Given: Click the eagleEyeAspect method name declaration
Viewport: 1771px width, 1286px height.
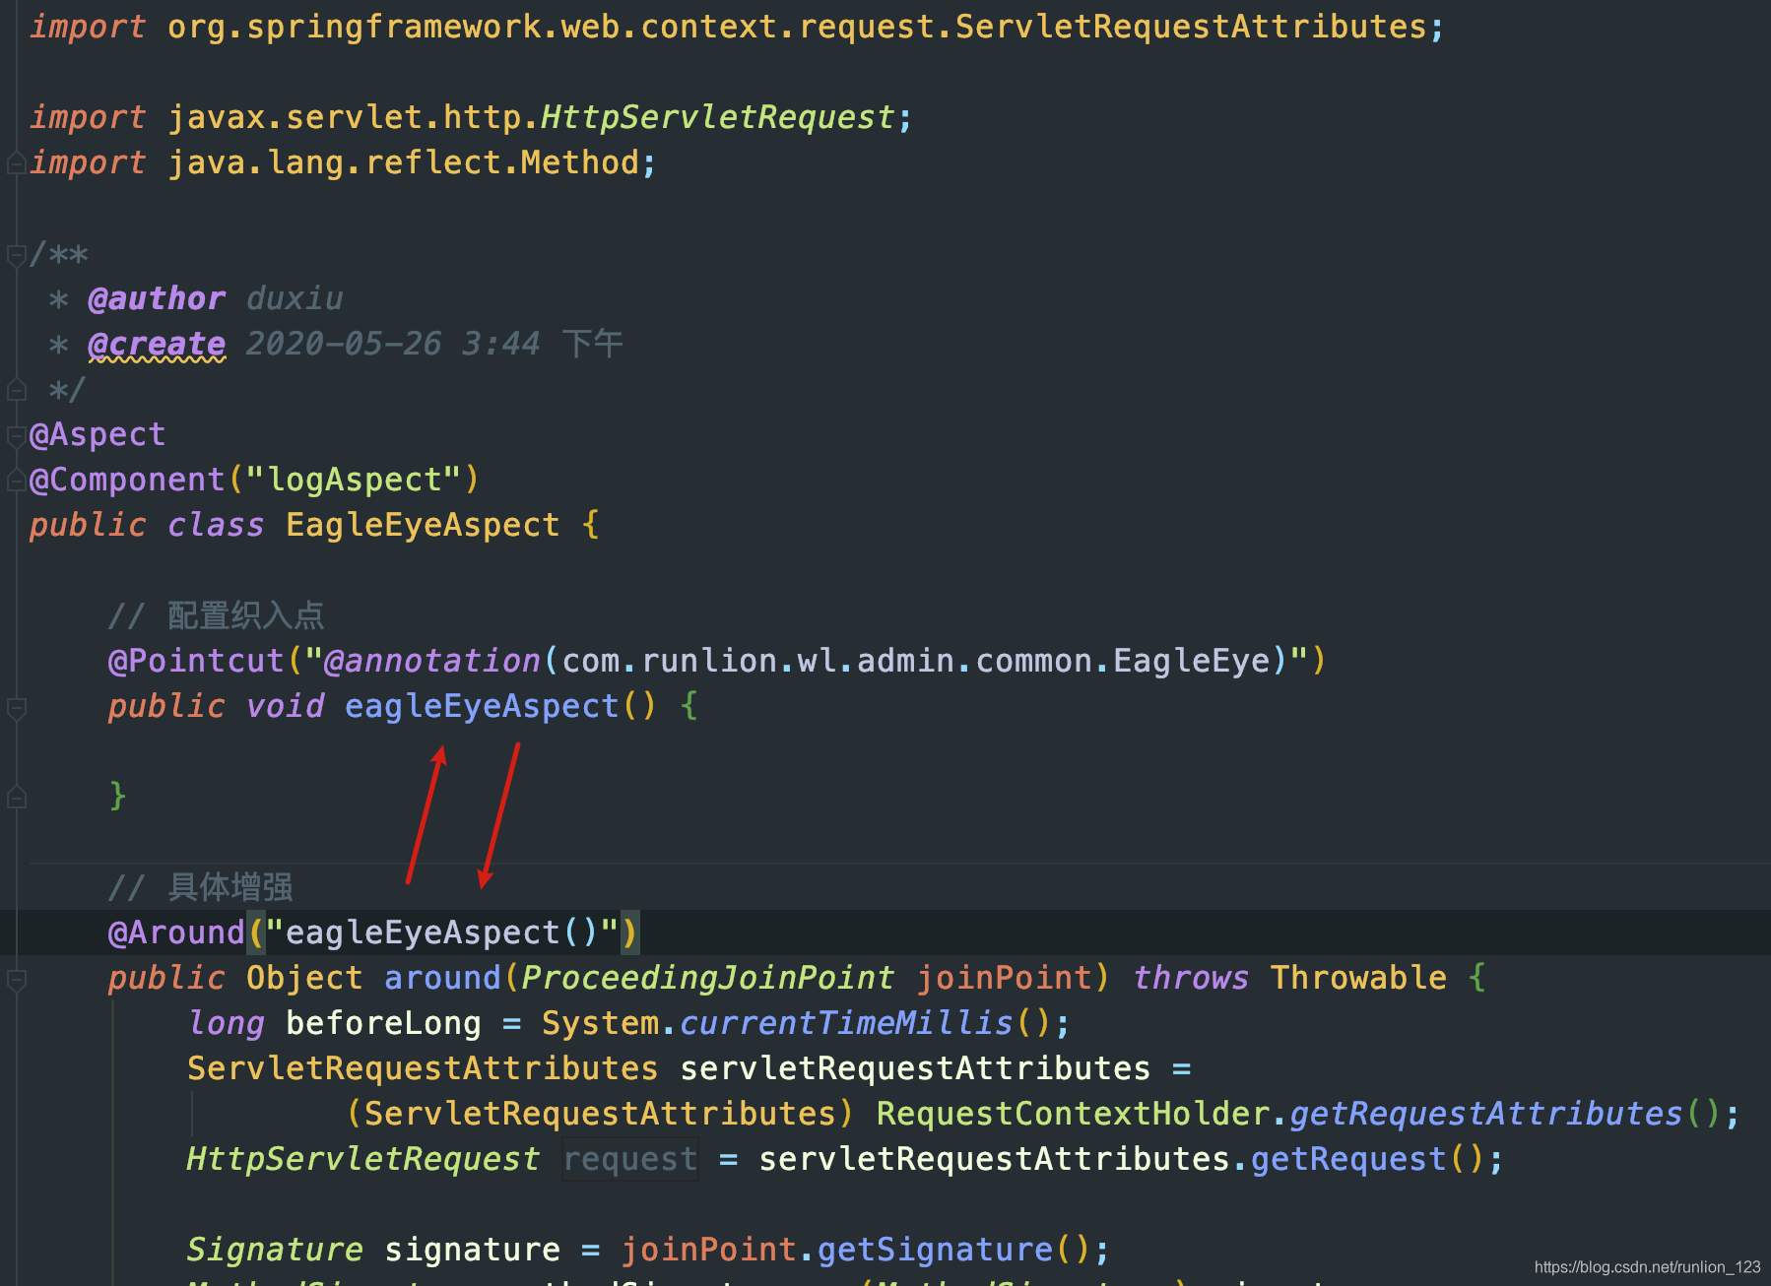Looking at the screenshot, I should tap(482, 706).
